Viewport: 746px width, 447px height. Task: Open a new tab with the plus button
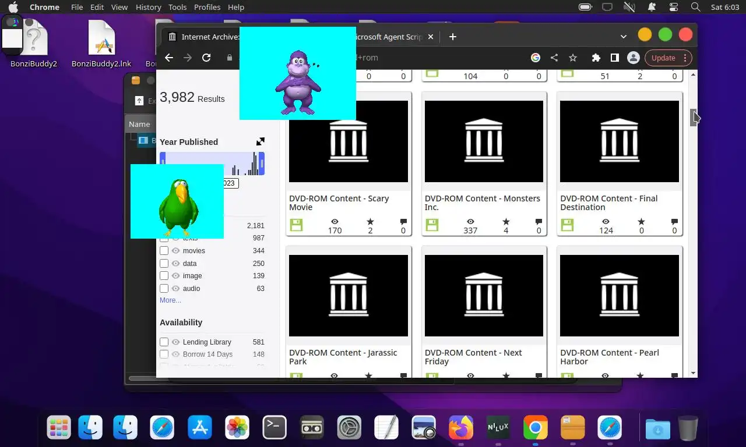pyautogui.click(x=453, y=37)
